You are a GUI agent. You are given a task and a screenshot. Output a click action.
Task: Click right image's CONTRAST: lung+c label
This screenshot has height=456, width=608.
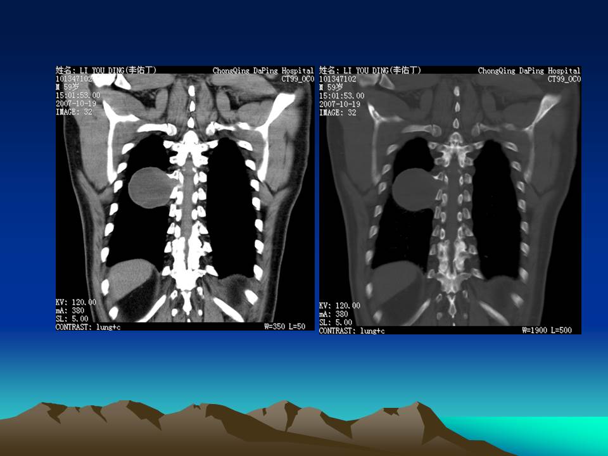[351, 331]
